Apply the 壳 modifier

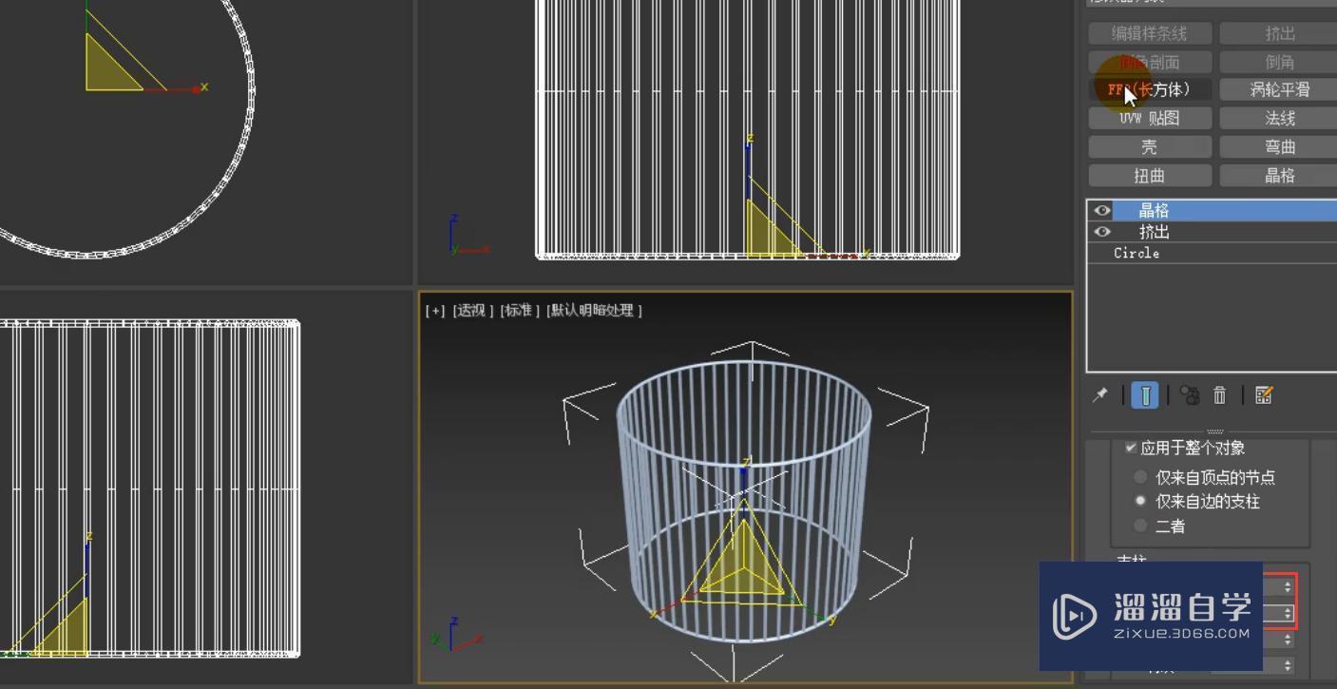[x=1150, y=147]
